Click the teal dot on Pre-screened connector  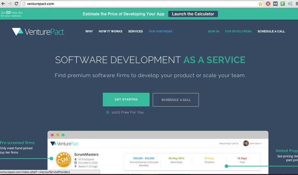pos(51,158)
